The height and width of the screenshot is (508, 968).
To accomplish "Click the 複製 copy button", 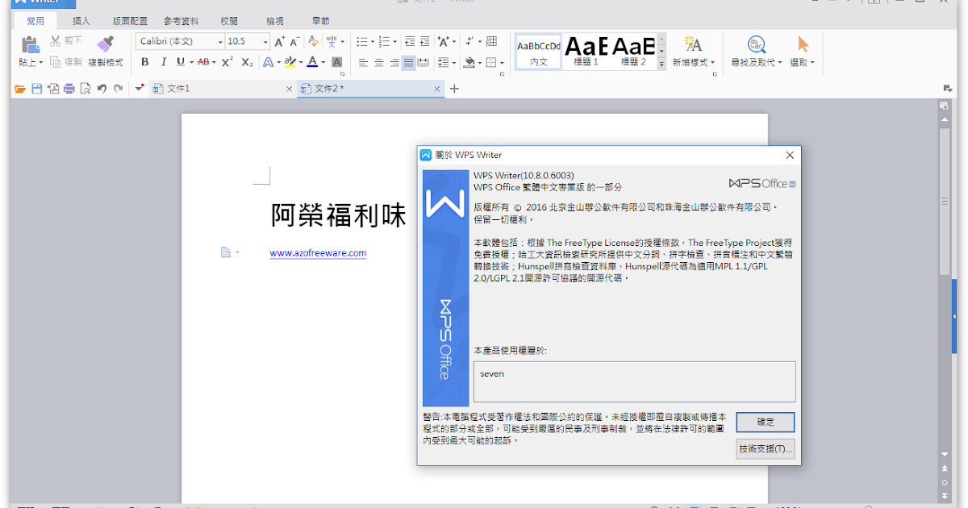I will [65, 62].
